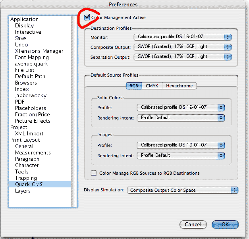Select Application in the preferences list
249x239 pixels.
(x=40, y=19)
